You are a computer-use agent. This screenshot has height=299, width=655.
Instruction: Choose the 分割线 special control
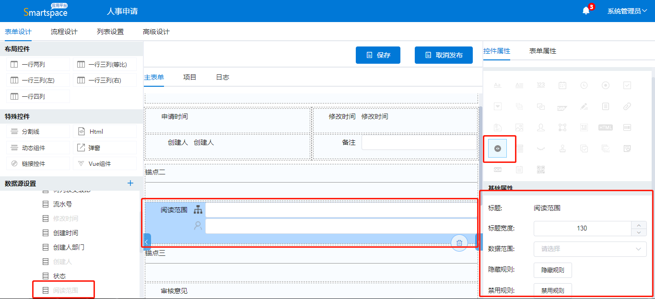pyautogui.click(x=38, y=131)
